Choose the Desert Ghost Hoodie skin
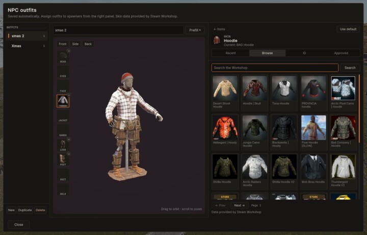Viewport: 367px width, 235px height. [x=225, y=93]
